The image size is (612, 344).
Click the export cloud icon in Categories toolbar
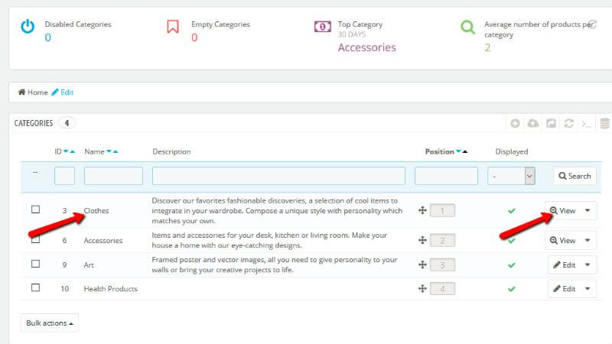tap(532, 123)
